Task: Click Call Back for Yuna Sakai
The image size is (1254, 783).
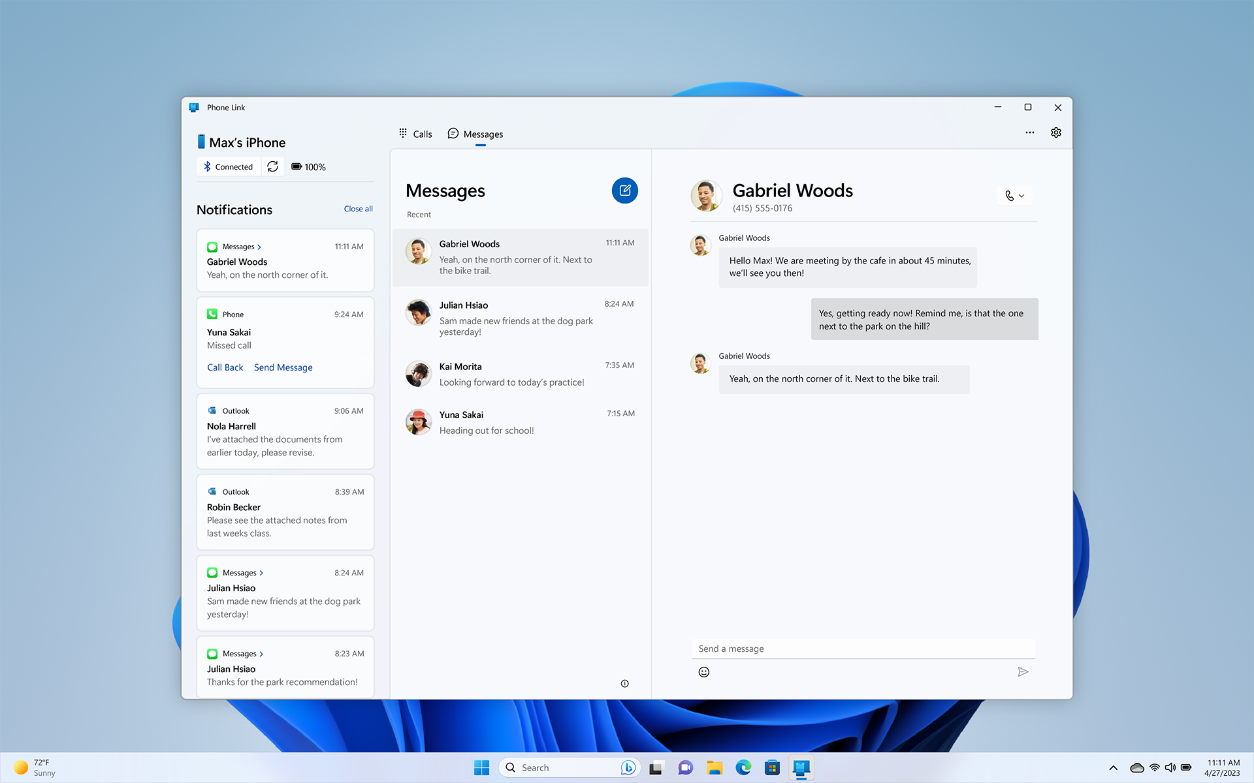Action: click(x=224, y=367)
